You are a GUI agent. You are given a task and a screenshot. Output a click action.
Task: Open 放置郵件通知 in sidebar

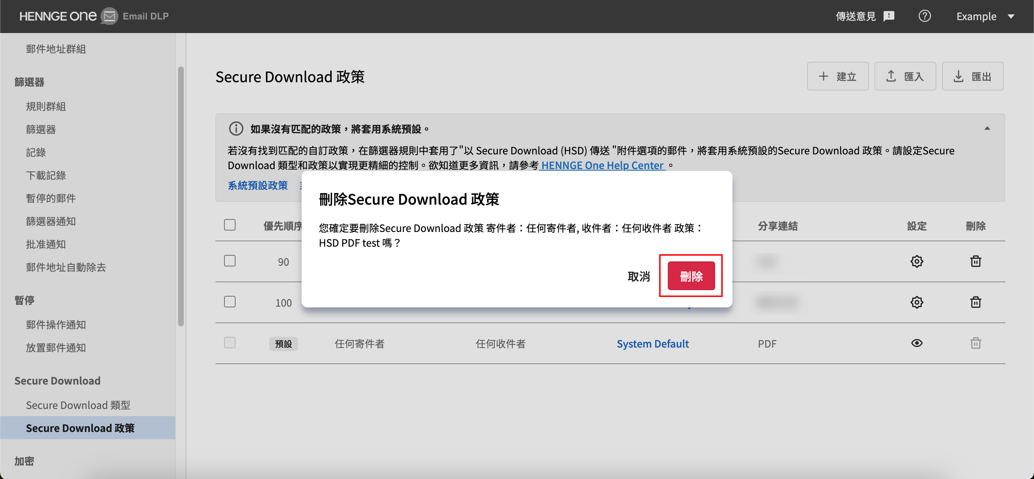point(56,347)
